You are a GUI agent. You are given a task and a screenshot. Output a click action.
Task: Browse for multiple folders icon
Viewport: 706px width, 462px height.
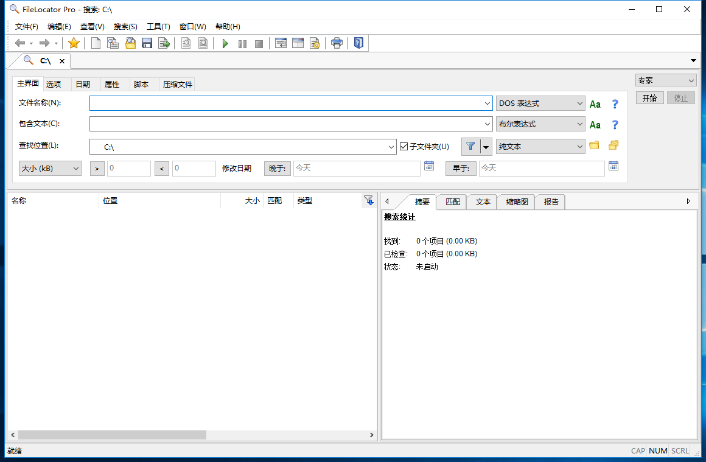[x=613, y=145]
